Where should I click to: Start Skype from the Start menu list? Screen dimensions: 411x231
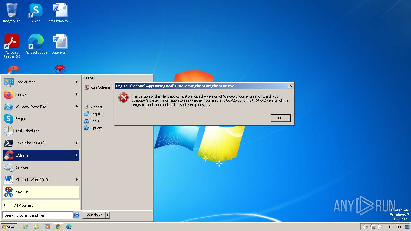coord(41,119)
